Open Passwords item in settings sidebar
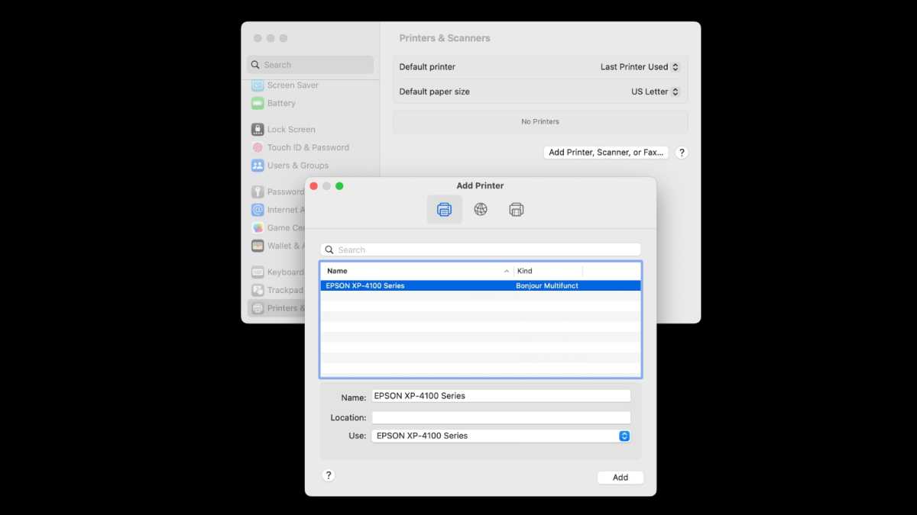This screenshot has width=917, height=515. [x=277, y=192]
